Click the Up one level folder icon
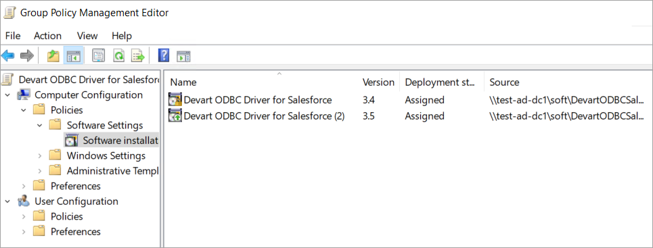Screen dimensions: 653x248 [x=53, y=55]
